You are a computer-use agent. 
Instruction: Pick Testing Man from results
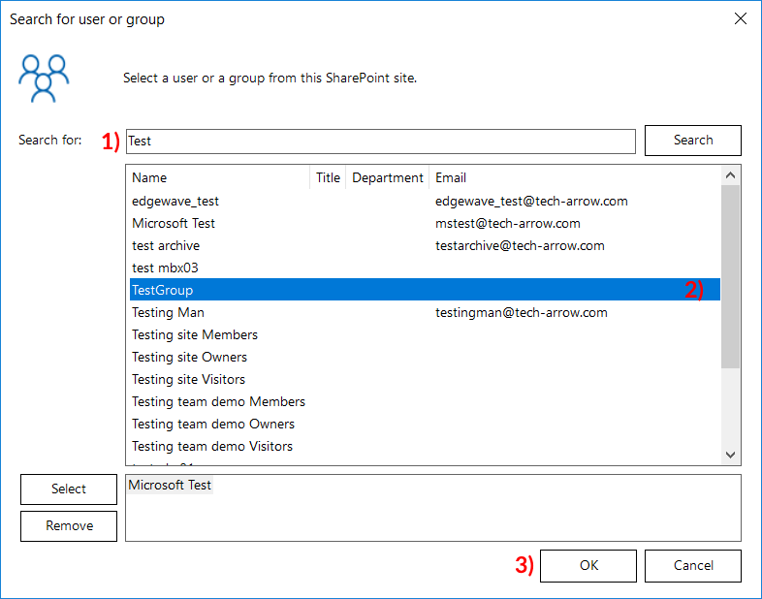tap(168, 313)
